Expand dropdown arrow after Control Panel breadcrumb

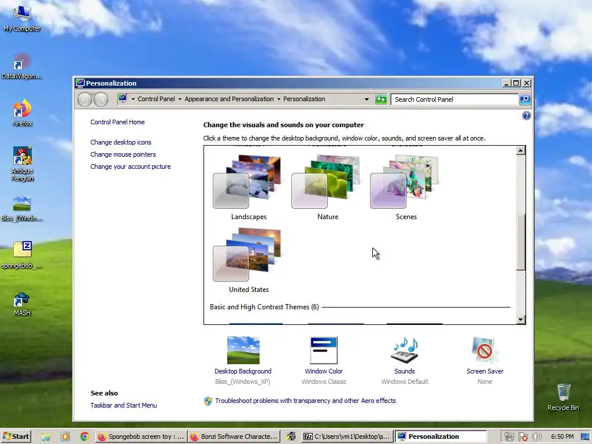click(180, 99)
